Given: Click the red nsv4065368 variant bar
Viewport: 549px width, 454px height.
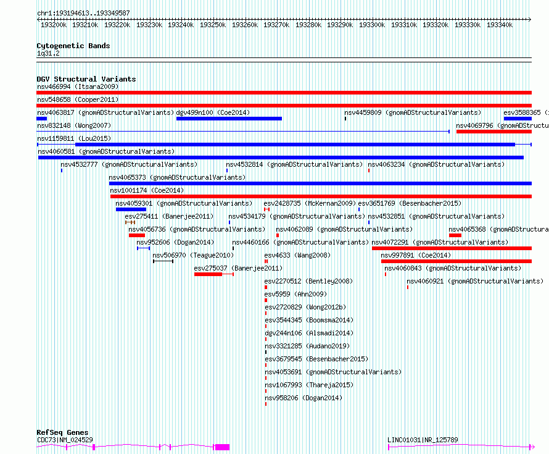Looking at the screenshot, I should pyautogui.click(x=455, y=235).
